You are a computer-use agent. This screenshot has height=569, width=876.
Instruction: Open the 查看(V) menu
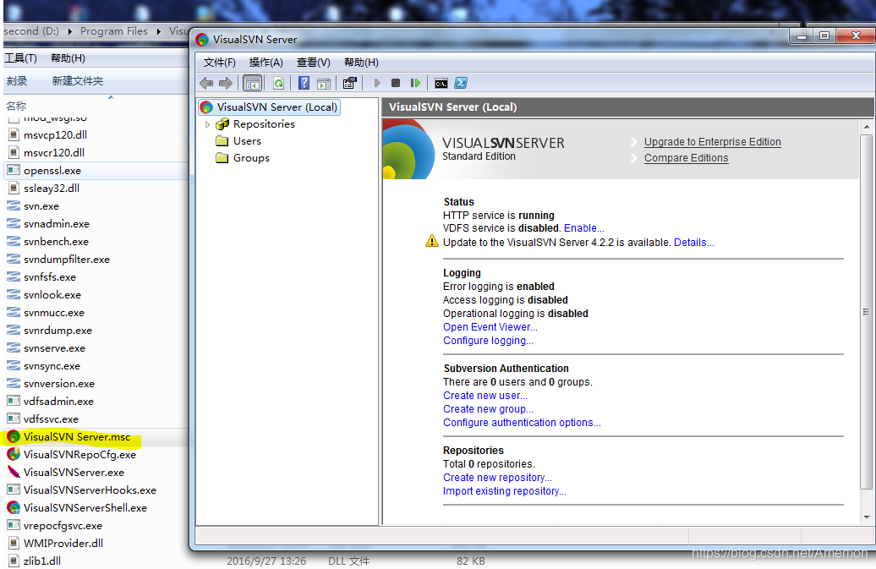314,63
